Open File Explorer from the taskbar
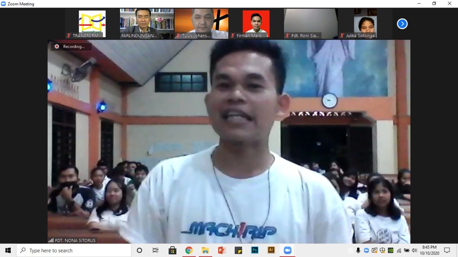Viewport: 458px width, 257px height. pyautogui.click(x=205, y=250)
